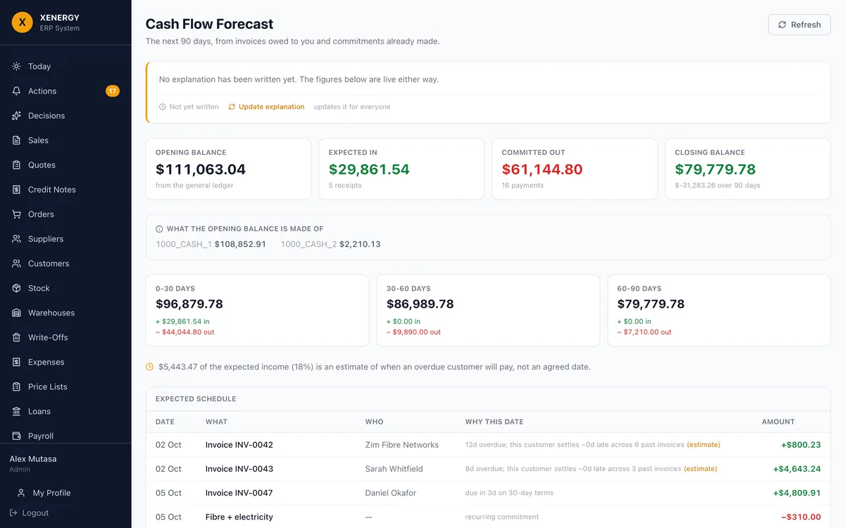
Task: Select the Closing Balance card
Action: [748, 169]
